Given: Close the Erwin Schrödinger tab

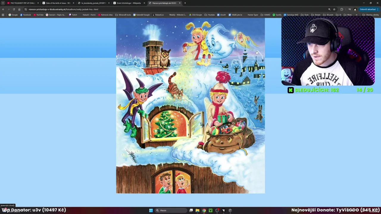Looking at the screenshot, I should [144, 3].
